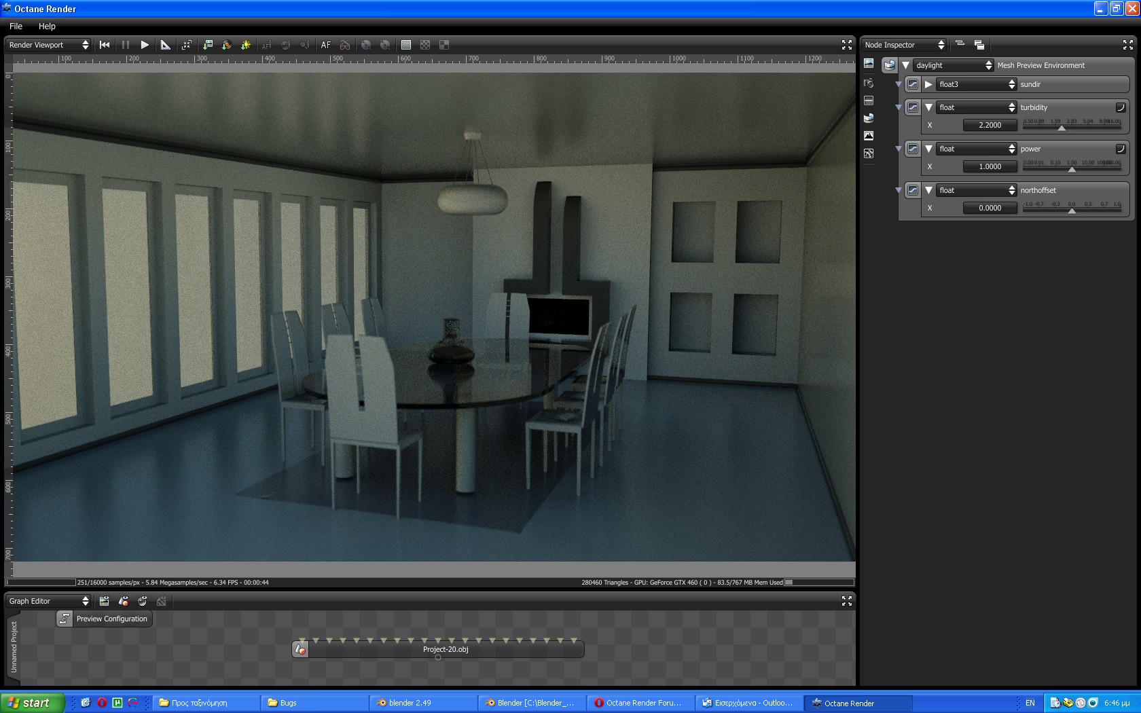This screenshot has width=1141, height=713.
Task: Maximize the Node Inspector panel
Action: tap(1128, 45)
